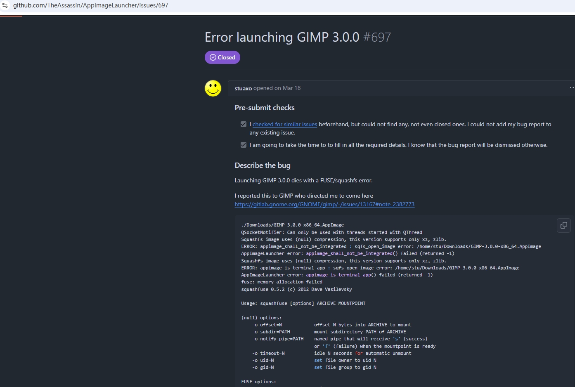Open the stuaxo username profile link
The height and width of the screenshot is (387, 575).
click(243, 88)
